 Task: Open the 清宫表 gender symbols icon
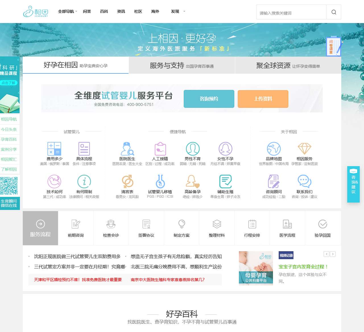tap(127, 182)
